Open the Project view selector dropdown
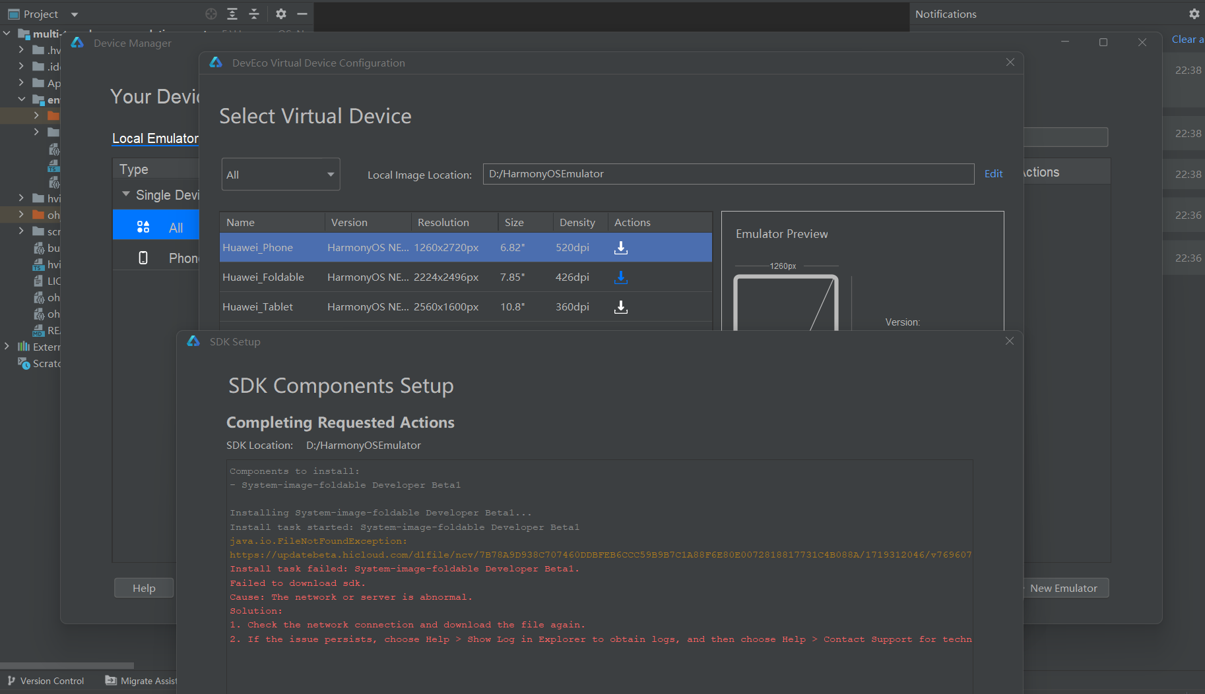This screenshot has width=1205, height=694. coord(75,14)
